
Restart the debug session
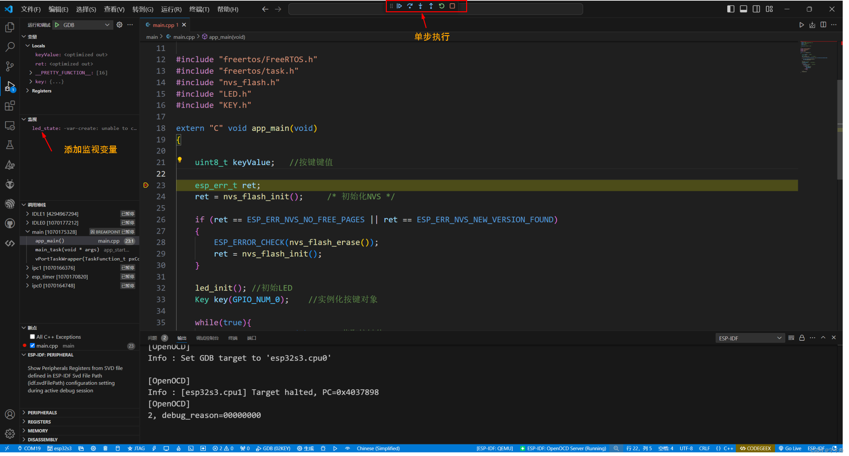(x=442, y=6)
